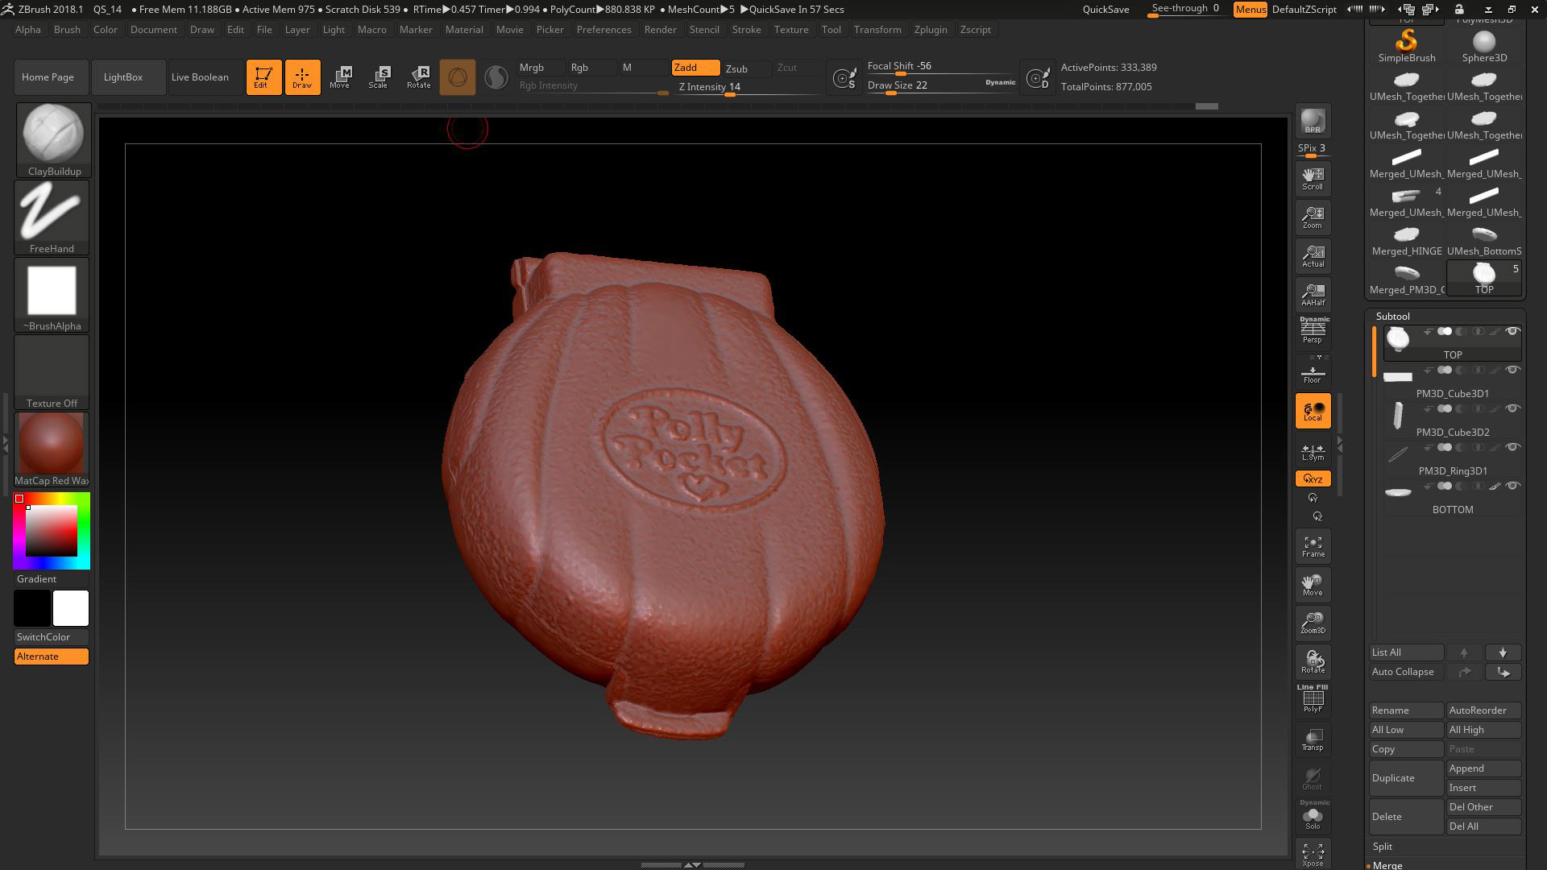Expand the Split section

(x=1383, y=847)
